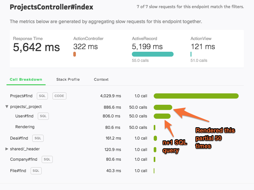
Task: View SQL for the File#find row
Action: click(36, 171)
